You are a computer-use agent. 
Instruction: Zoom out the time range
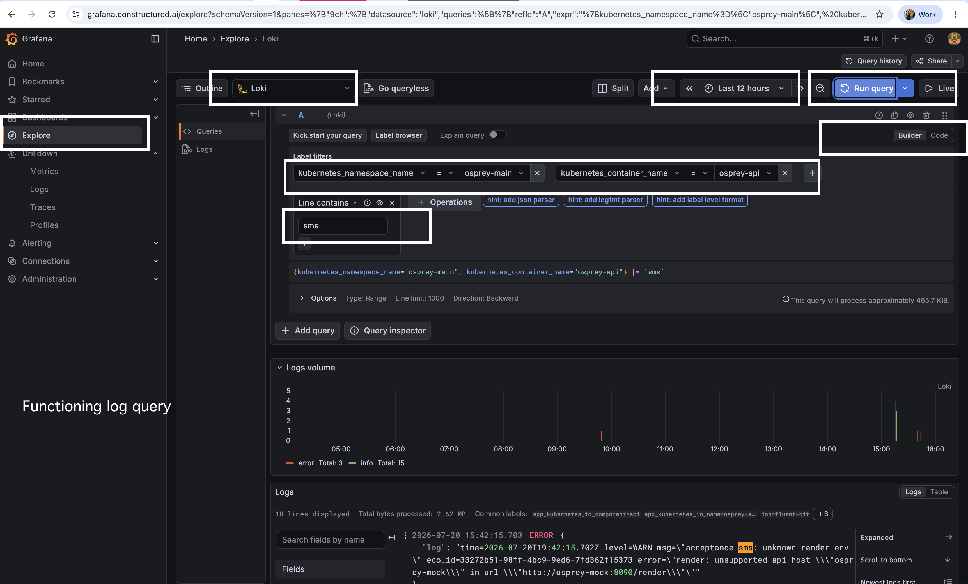[x=820, y=88]
